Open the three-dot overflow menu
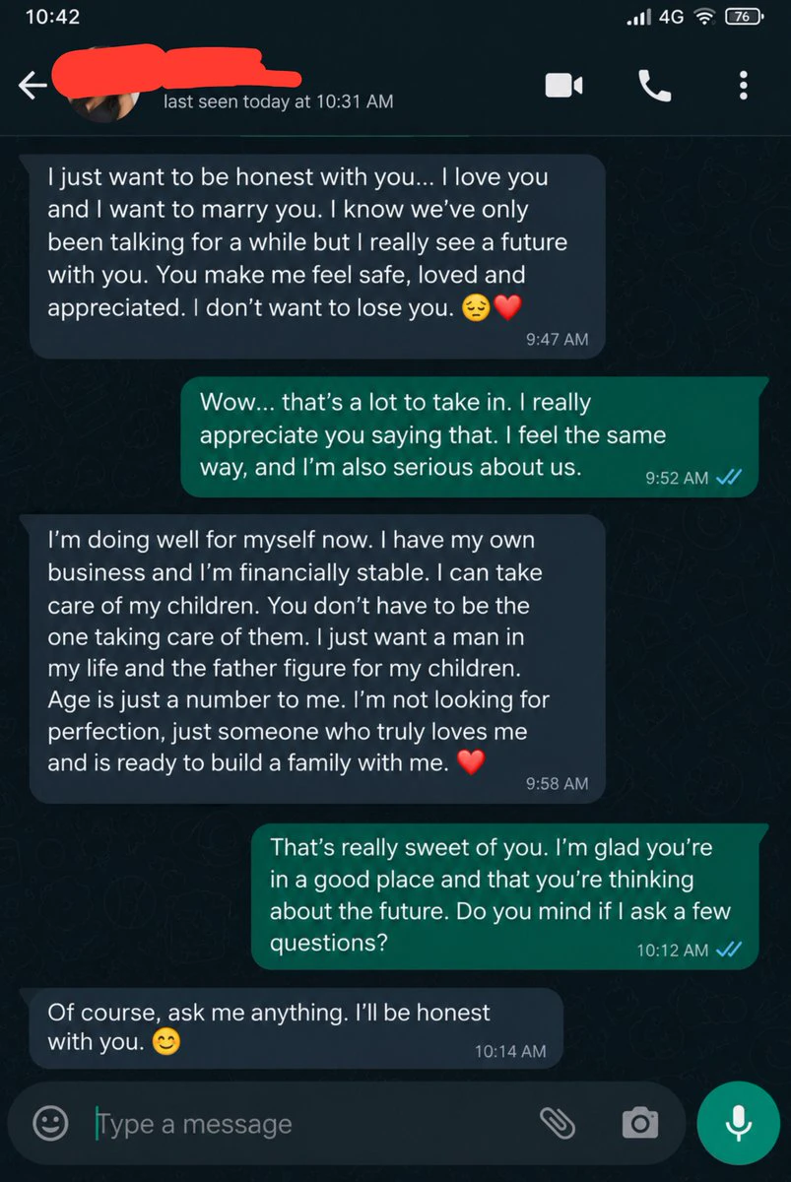This screenshot has width=791, height=1182. click(744, 86)
